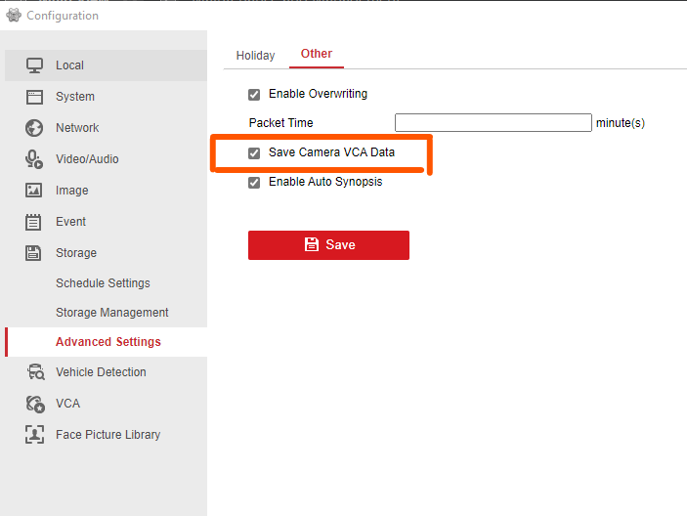The width and height of the screenshot is (687, 516).
Task: Toggle the Save Camera VCA Data checkbox
Action: pos(254,153)
